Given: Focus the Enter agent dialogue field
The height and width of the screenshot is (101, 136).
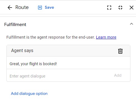Looking at the screenshot, I should coord(59,76).
